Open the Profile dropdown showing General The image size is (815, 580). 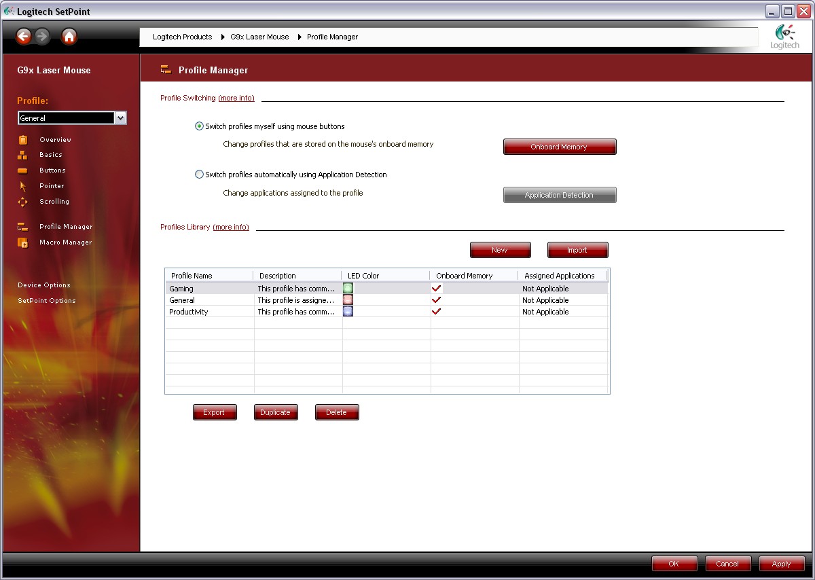72,118
